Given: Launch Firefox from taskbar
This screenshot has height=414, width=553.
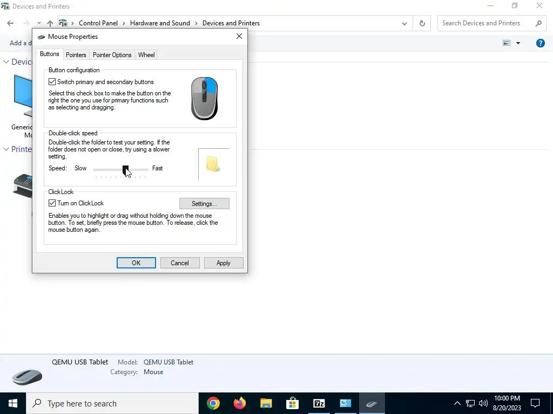Looking at the screenshot, I should pyautogui.click(x=240, y=403).
